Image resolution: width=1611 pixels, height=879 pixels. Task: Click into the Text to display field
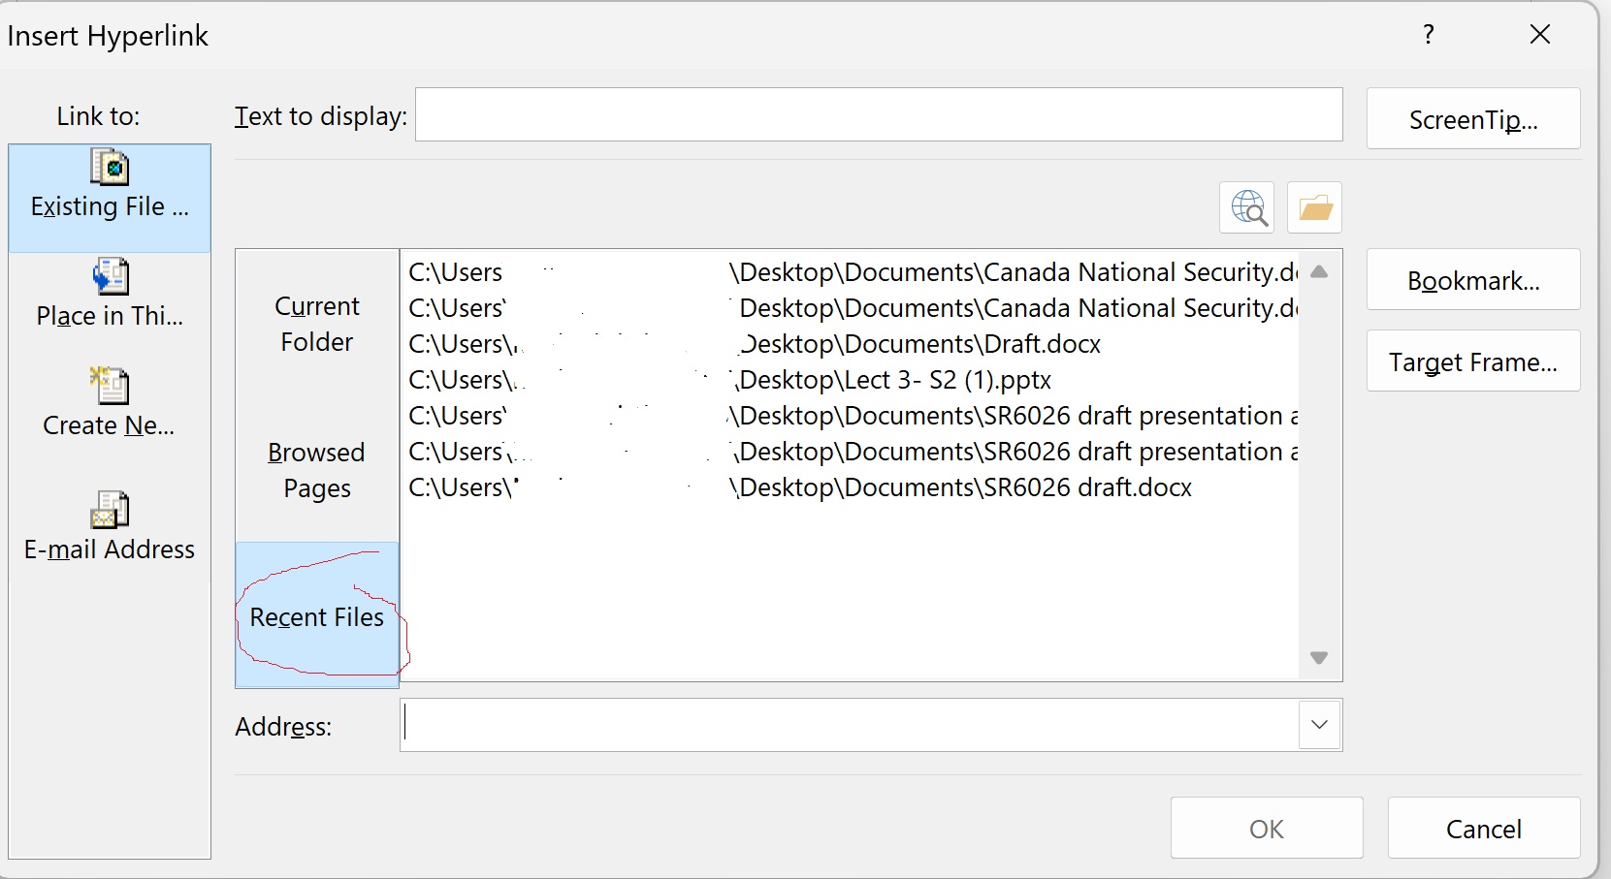(x=879, y=114)
